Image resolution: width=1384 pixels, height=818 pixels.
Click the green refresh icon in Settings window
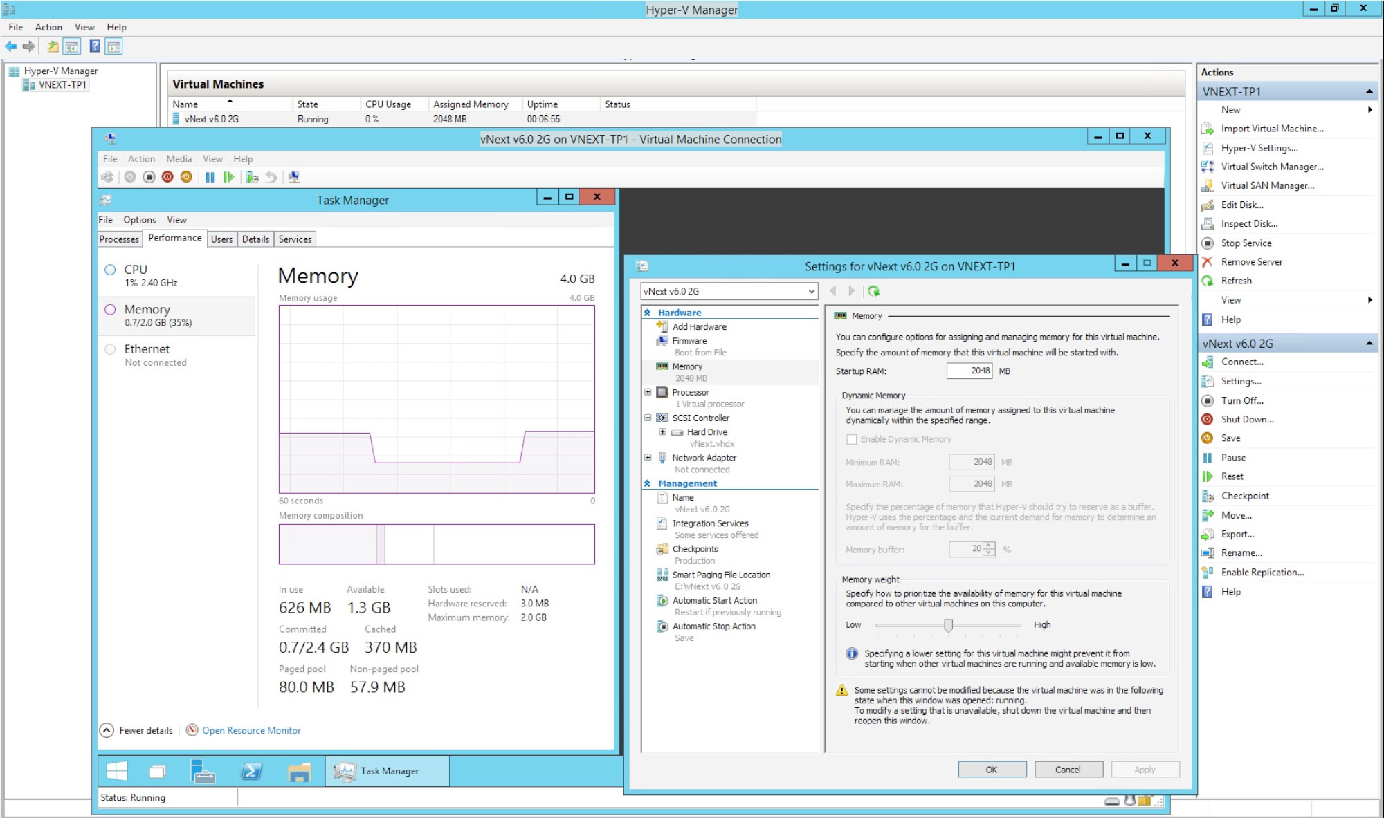pos(874,291)
